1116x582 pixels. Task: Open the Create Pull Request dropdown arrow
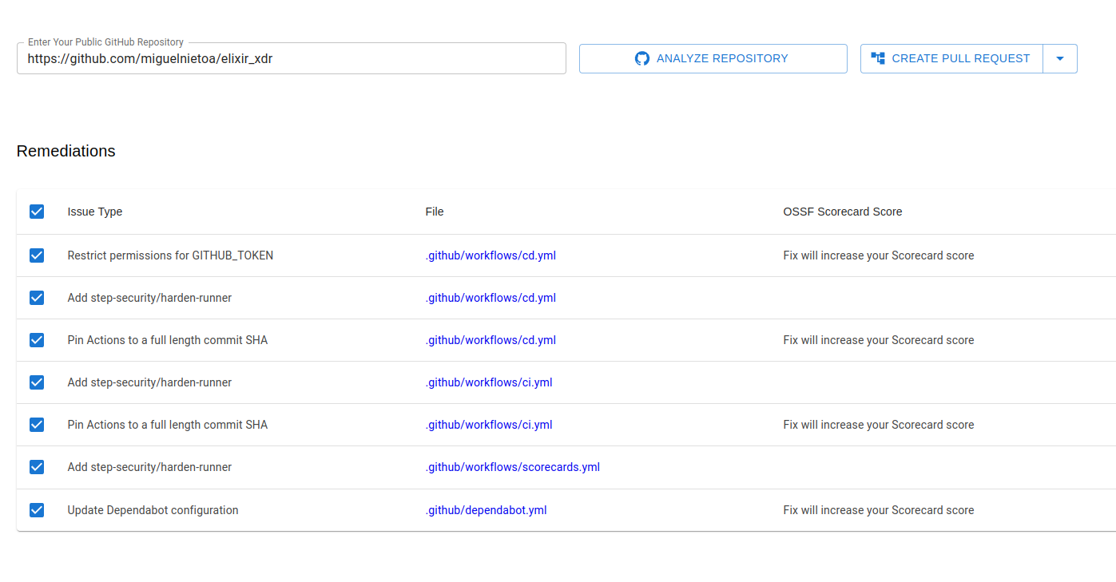tap(1060, 58)
